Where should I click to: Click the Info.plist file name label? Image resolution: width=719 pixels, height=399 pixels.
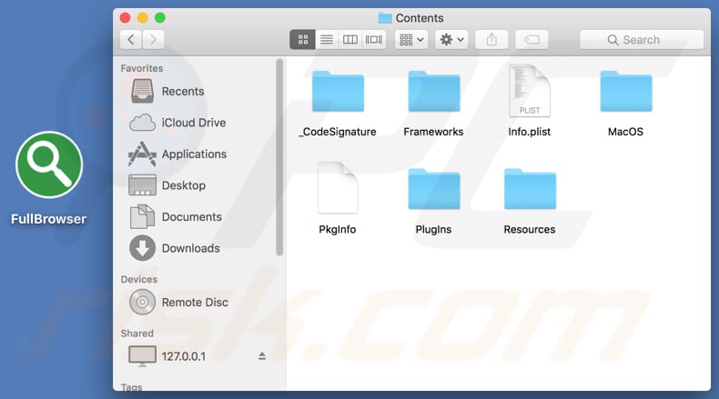point(530,132)
